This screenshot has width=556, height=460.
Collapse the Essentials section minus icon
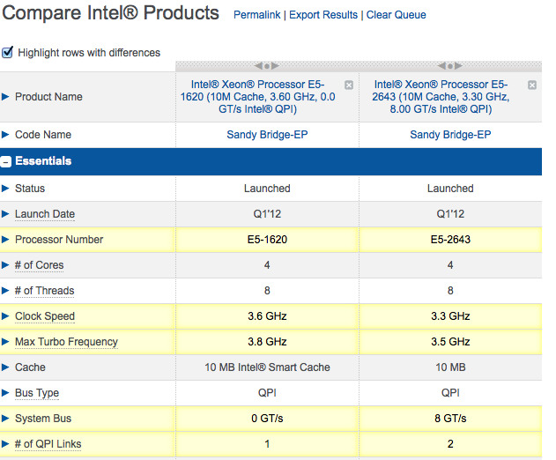6,162
